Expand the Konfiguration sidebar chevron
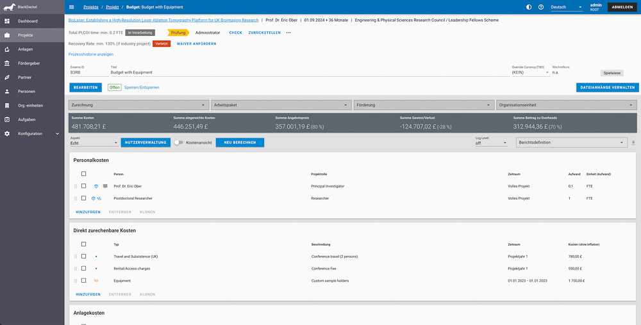Screen dimensions: 641x325 click(x=57, y=133)
